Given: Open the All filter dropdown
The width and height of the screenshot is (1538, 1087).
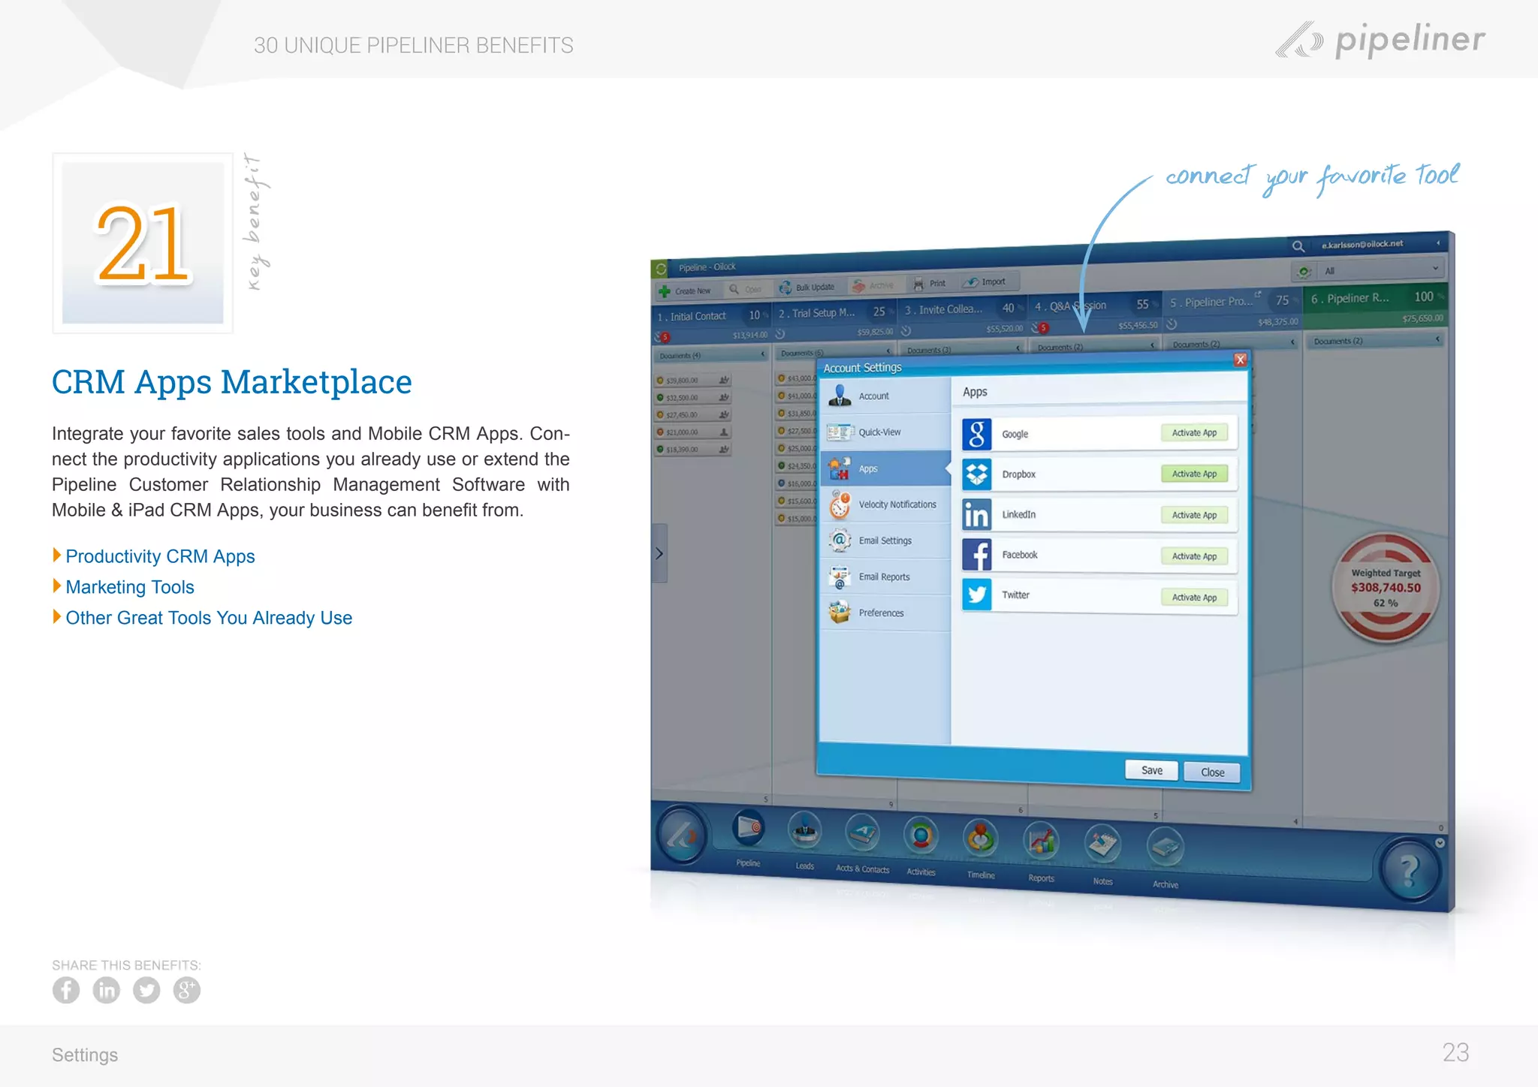Looking at the screenshot, I should 1368,270.
